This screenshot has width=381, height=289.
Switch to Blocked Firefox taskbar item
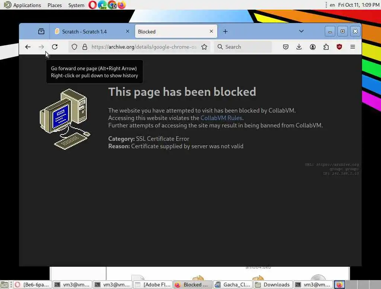click(193, 285)
